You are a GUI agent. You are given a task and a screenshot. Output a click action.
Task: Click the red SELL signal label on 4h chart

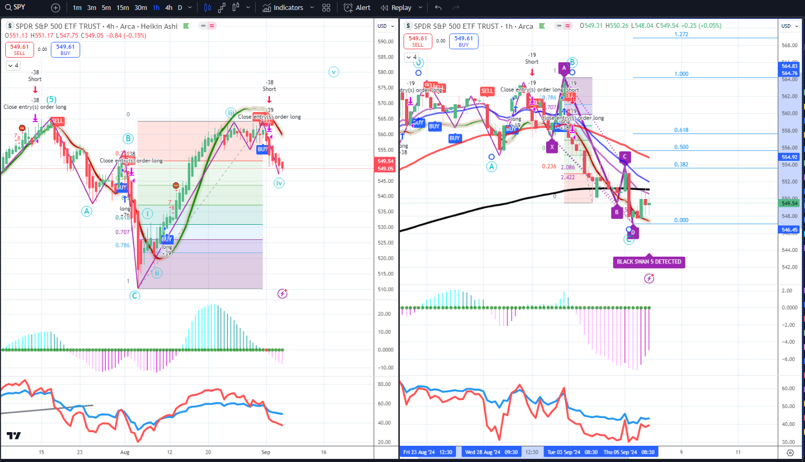[x=58, y=121]
